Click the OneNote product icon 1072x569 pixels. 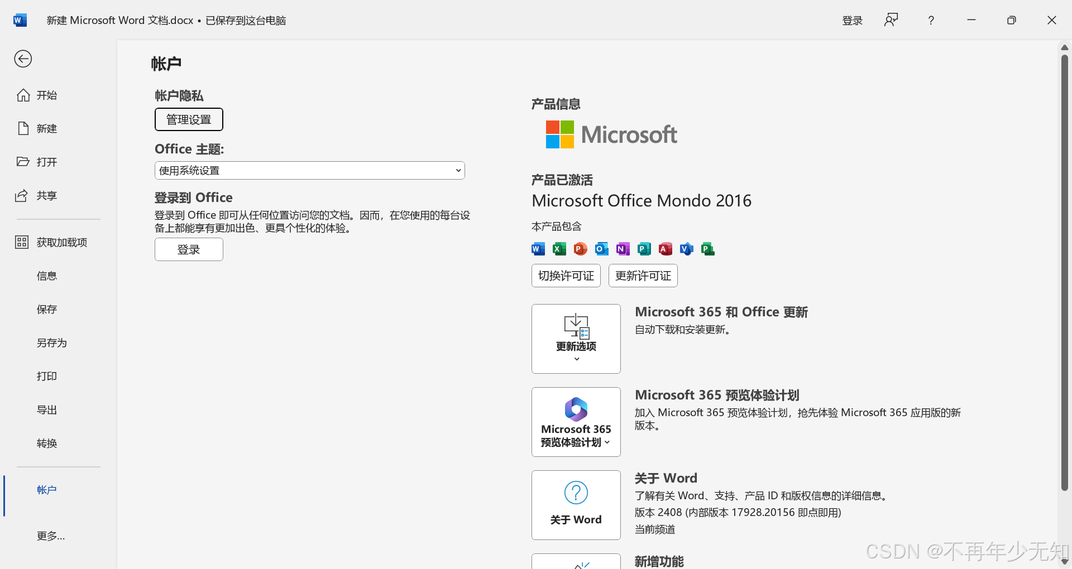[623, 249]
